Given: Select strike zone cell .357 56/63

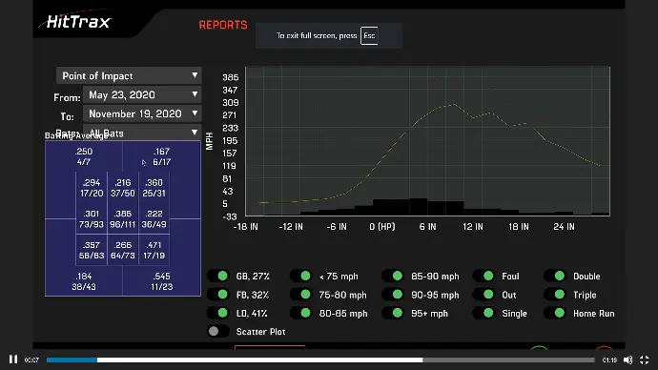Looking at the screenshot, I should click(92, 250).
